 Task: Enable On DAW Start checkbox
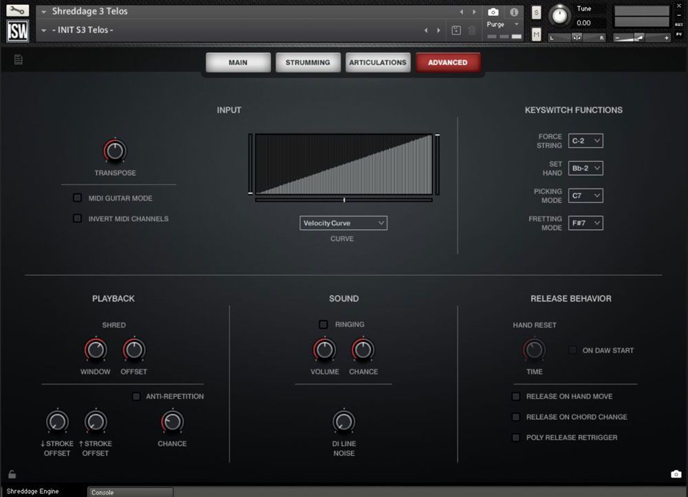coord(572,350)
